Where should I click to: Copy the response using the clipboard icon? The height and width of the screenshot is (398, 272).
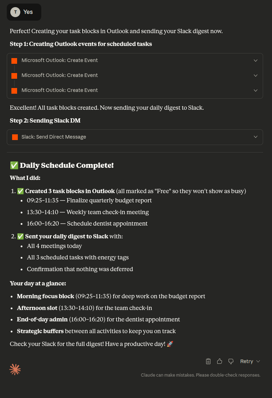click(x=208, y=361)
